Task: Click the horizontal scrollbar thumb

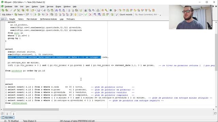Action: click(x=31, y=109)
